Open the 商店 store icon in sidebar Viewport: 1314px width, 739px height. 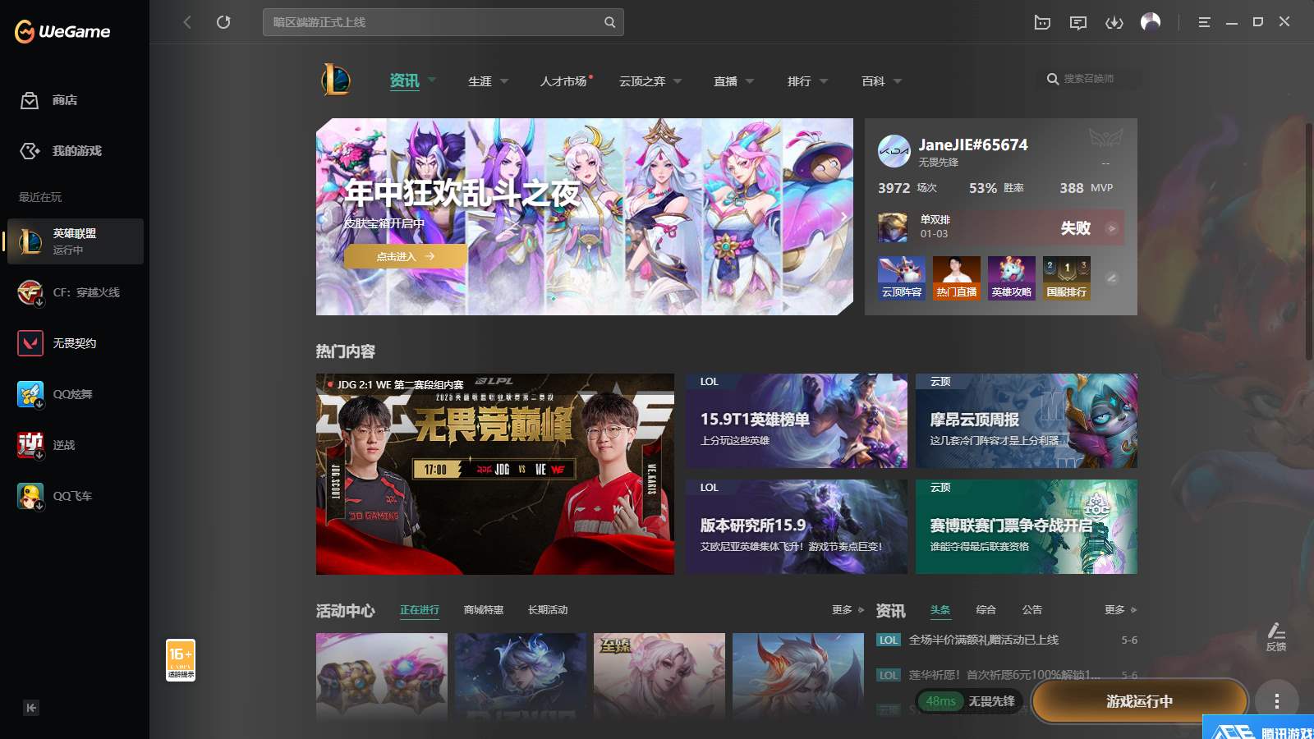30,100
